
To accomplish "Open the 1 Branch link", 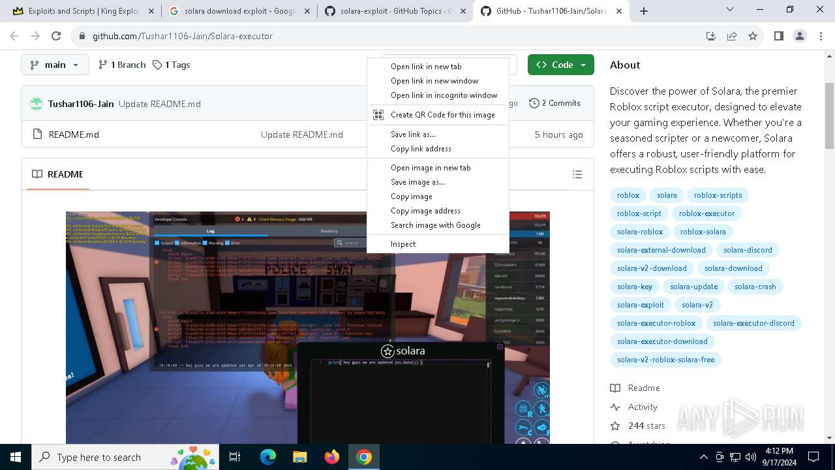I will 122,65.
